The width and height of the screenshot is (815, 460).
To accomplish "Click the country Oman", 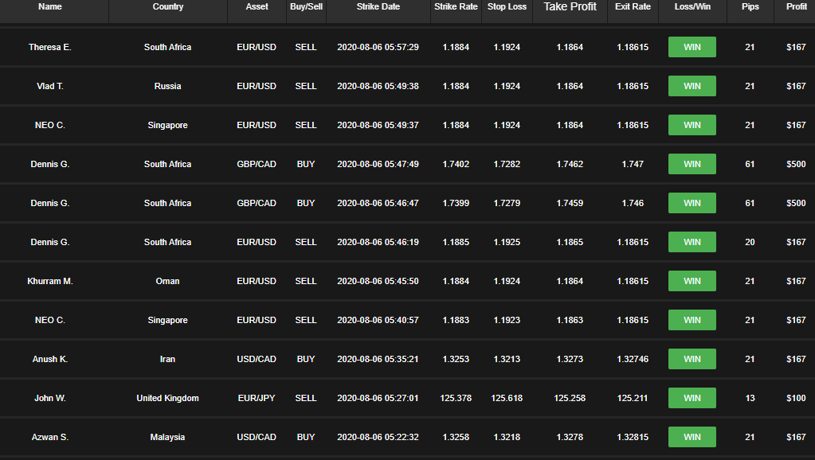I will (167, 281).
